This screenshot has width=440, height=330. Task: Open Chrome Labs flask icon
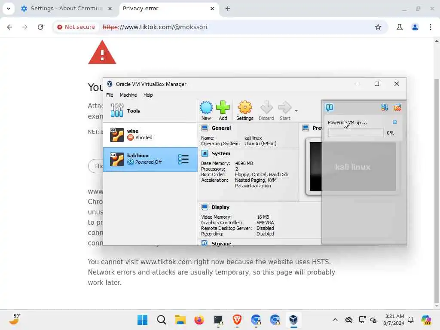pos(400,27)
